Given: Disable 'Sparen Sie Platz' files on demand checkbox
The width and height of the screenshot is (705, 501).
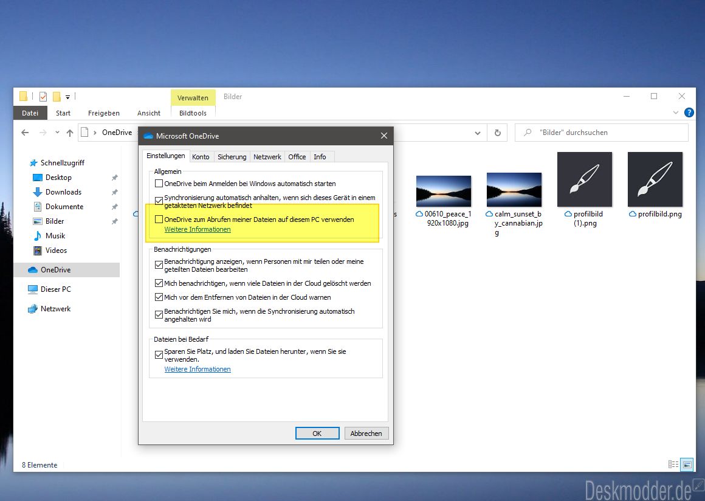Looking at the screenshot, I should click(x=159, y=355).
